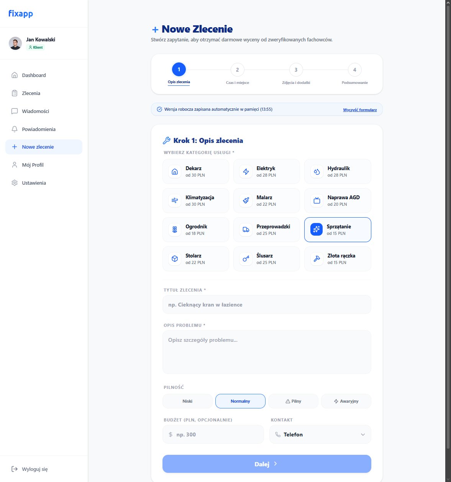Viewport: 451px width, 482px height.
Task: Go to Zlecenia in the sidebar
Action: (44, 93)
